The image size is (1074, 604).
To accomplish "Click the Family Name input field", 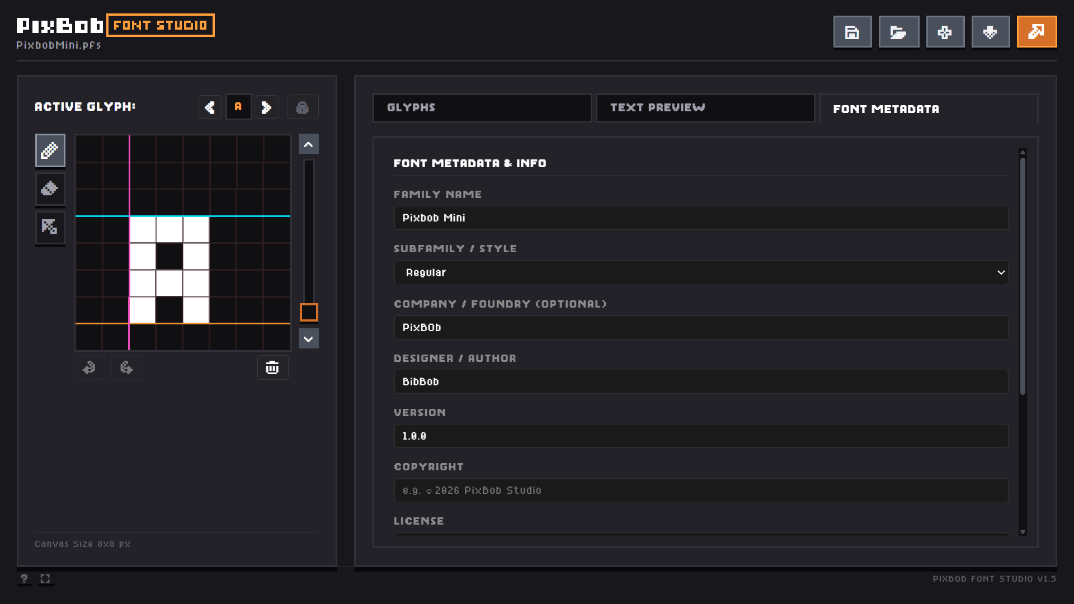I will (701, 218).
